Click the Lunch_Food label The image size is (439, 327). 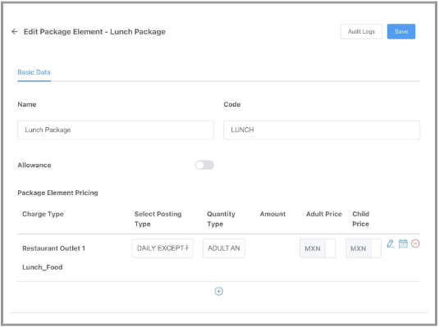click(43, 267)
